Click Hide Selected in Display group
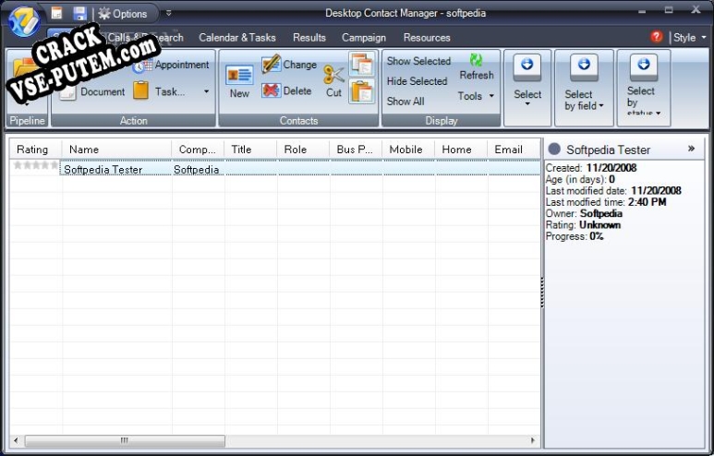Image resolution: width=714 pixels, height=456 pixels. (418, 81)
